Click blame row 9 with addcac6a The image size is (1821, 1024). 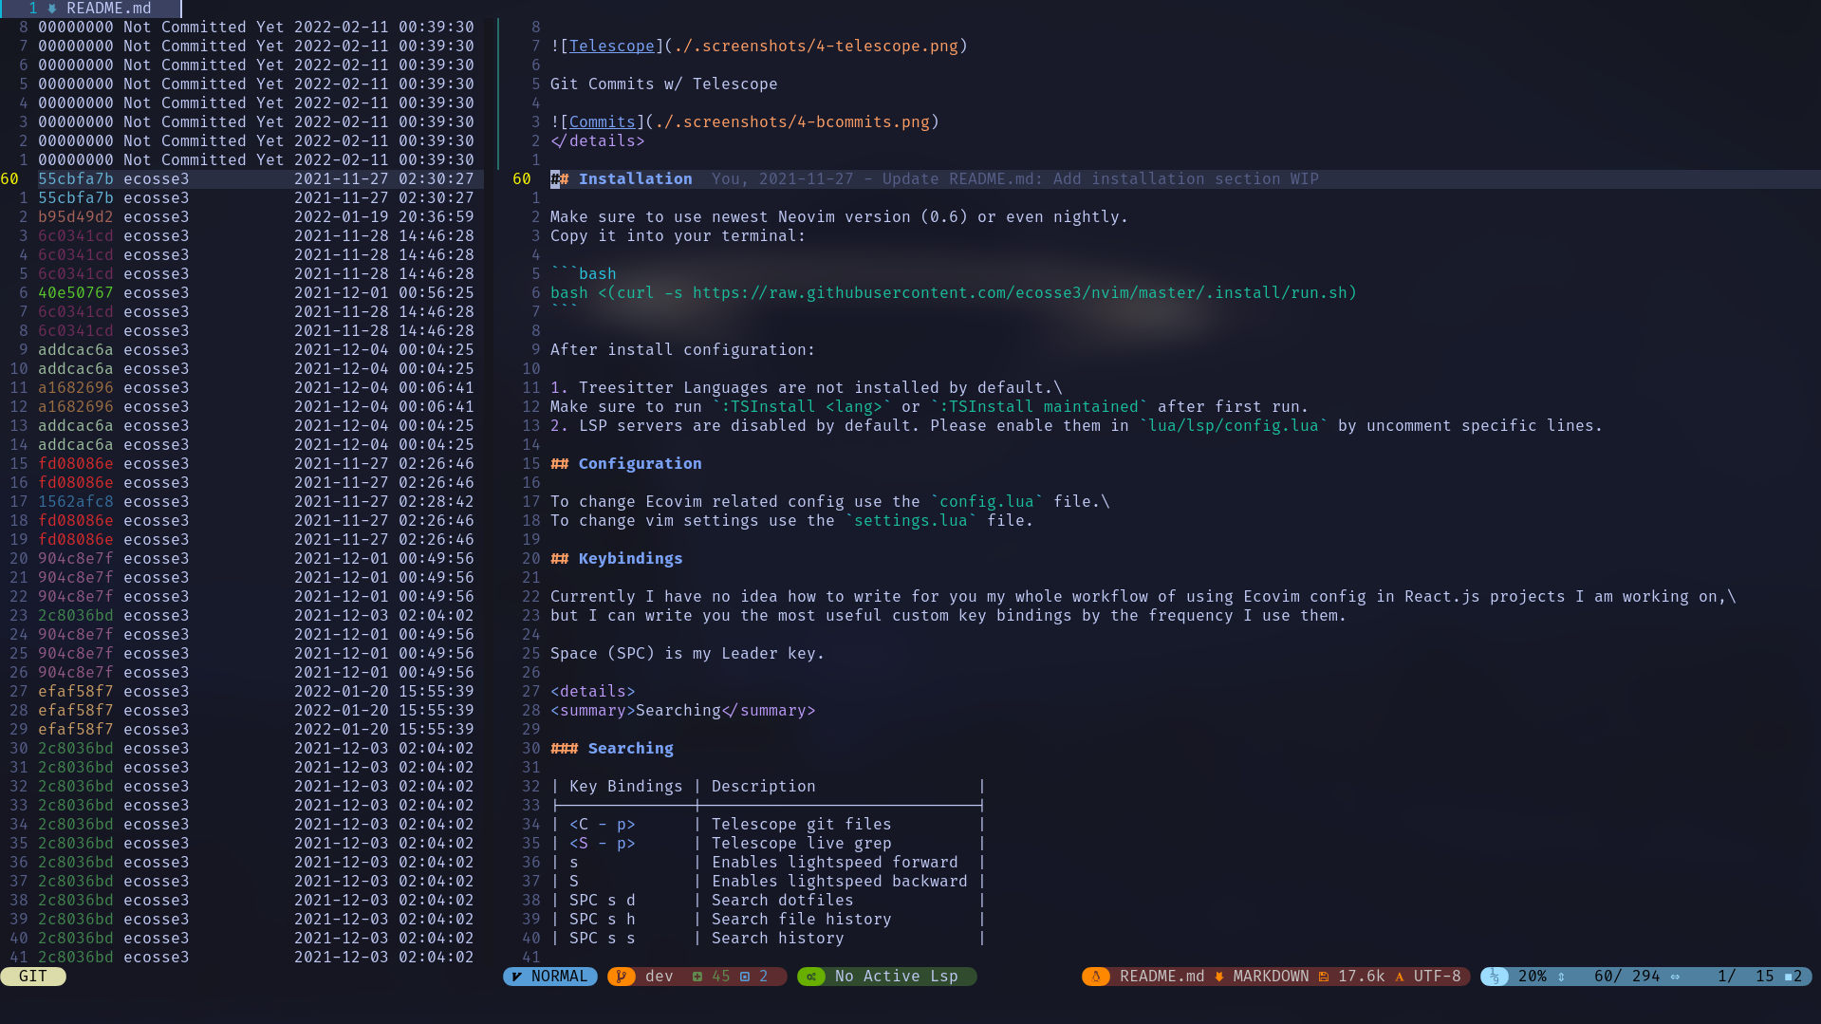[242, 350]
